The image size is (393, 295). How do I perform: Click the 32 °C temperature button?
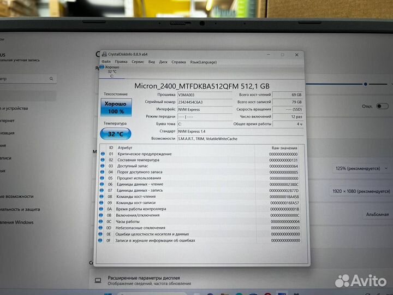pos(115,133)
